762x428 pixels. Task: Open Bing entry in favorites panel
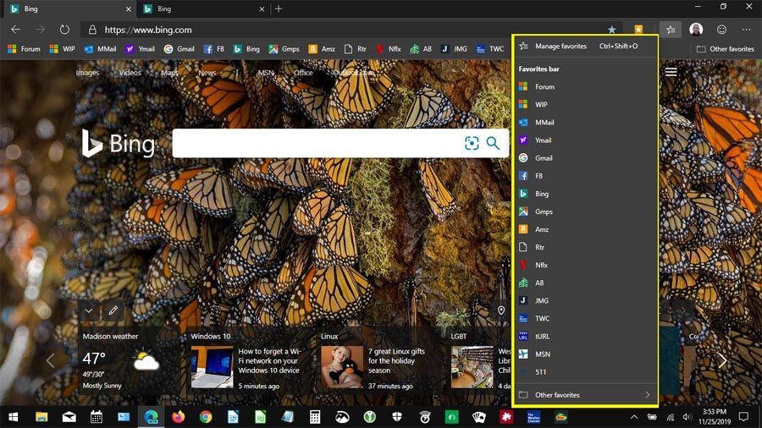(585, 194)
